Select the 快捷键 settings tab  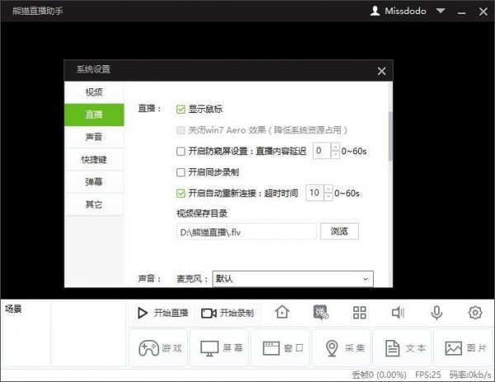[94, 159]
